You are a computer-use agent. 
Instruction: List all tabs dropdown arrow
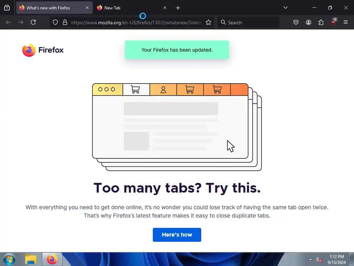click(x=285, y=8)
